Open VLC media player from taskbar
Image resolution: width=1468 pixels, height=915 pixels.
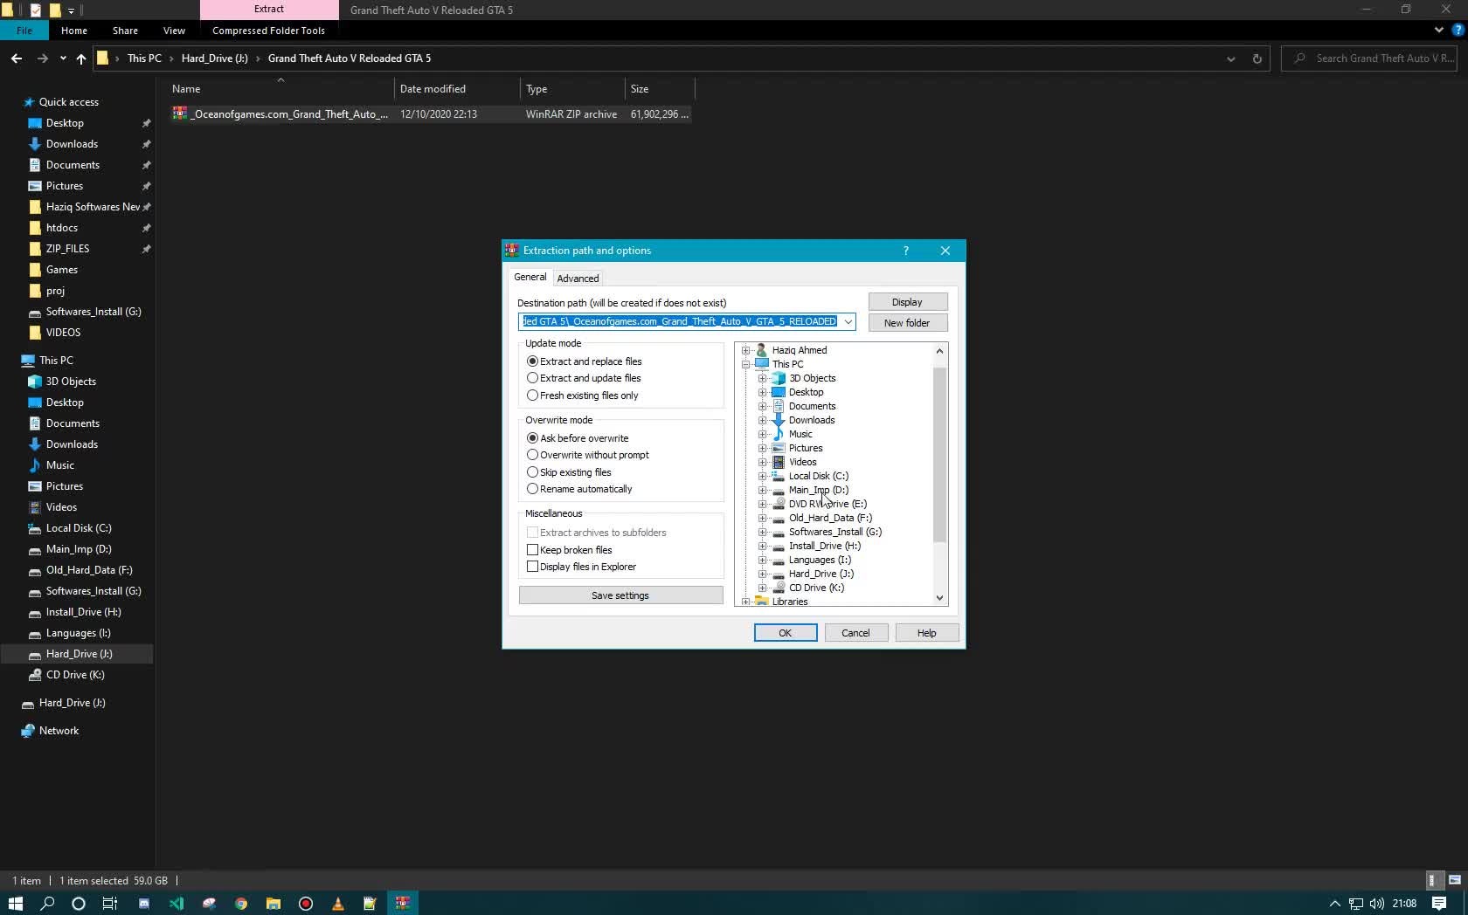click(338, 904)
